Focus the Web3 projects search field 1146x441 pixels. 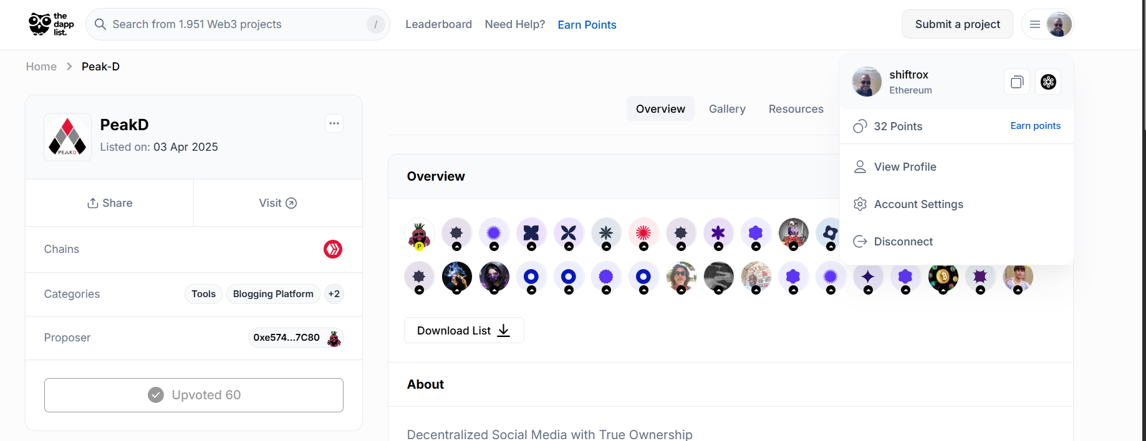click(238, 24)
